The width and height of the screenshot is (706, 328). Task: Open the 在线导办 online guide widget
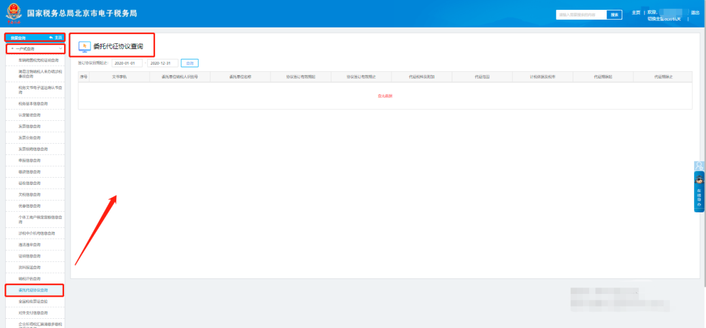coord(699,191)
